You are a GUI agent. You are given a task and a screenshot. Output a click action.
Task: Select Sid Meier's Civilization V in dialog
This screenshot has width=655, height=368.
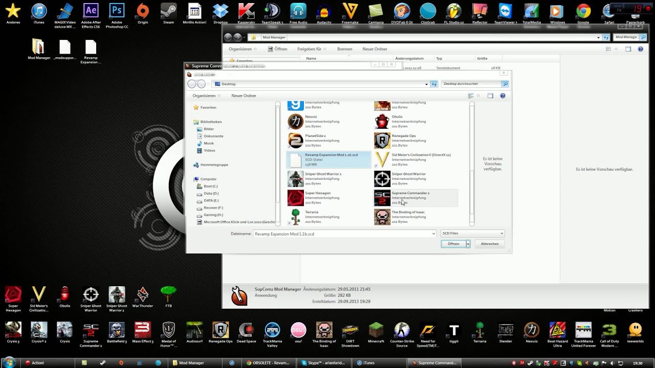pos(416,159)
